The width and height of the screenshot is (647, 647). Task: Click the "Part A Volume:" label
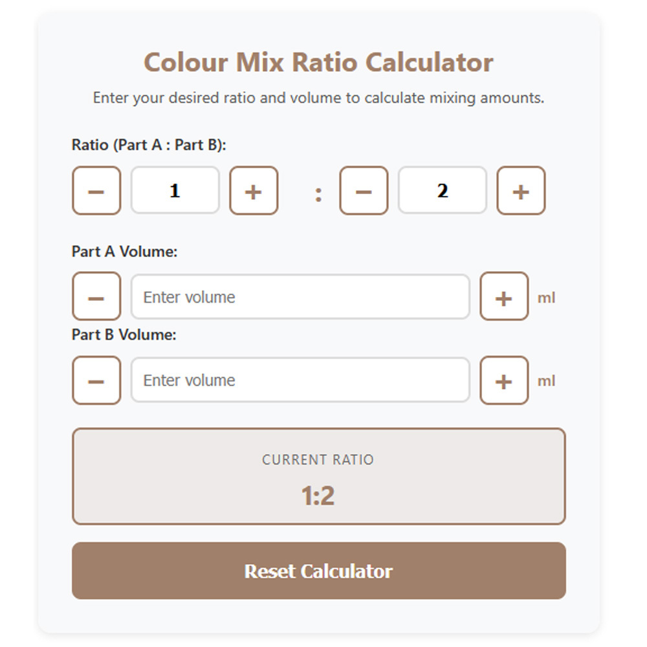click(x=124, y=252)
